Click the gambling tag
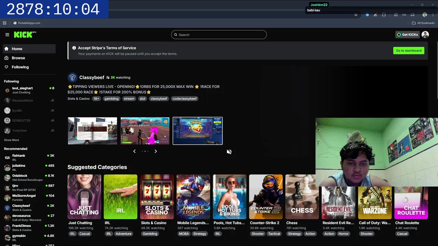The width and height of the screenshot is (438, 246). [112, 99]
